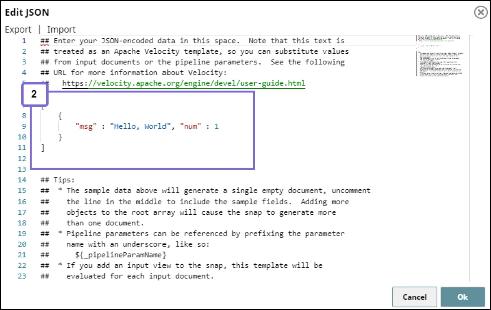The width and height of the screenshot is (491, 310).
Task: Open the Import option
Action: coord(61,30)
